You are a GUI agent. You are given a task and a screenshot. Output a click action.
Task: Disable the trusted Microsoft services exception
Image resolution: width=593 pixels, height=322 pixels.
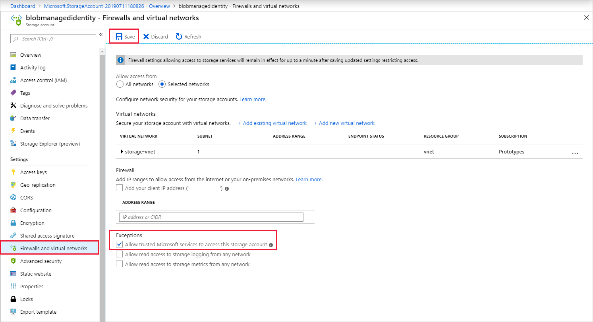(x=120, y=244)
